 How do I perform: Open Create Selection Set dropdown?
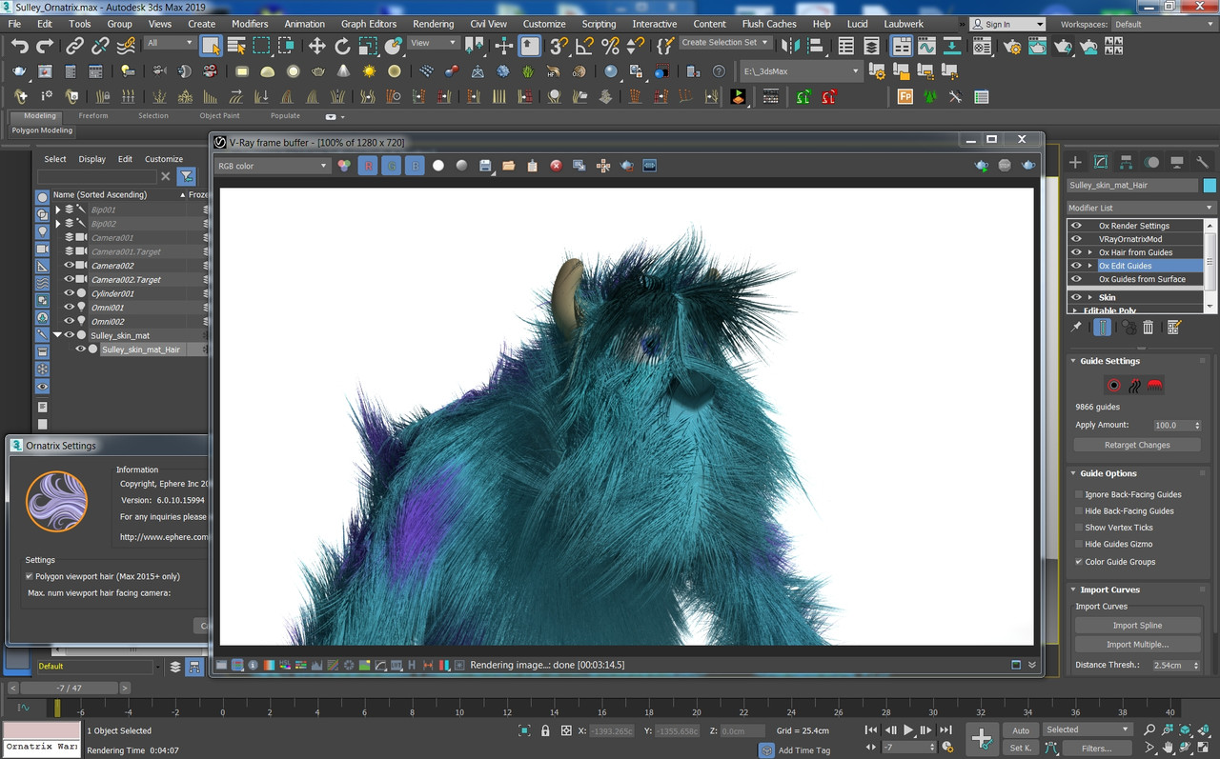724,43
